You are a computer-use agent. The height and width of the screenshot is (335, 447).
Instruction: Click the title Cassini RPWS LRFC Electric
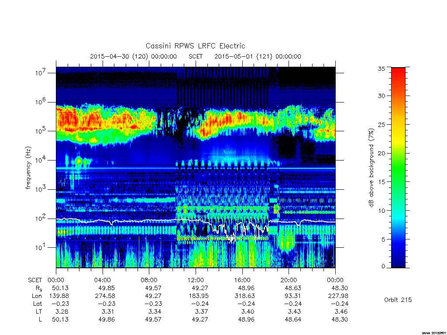[195, 46]
